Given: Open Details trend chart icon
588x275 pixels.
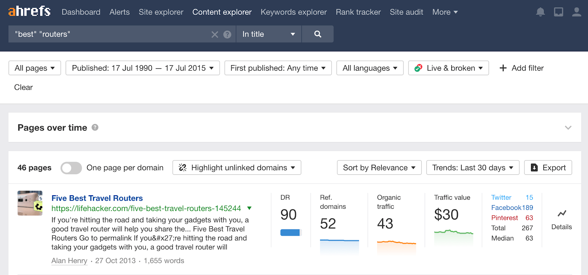Looking at the screenshot, I should [562, 214].
